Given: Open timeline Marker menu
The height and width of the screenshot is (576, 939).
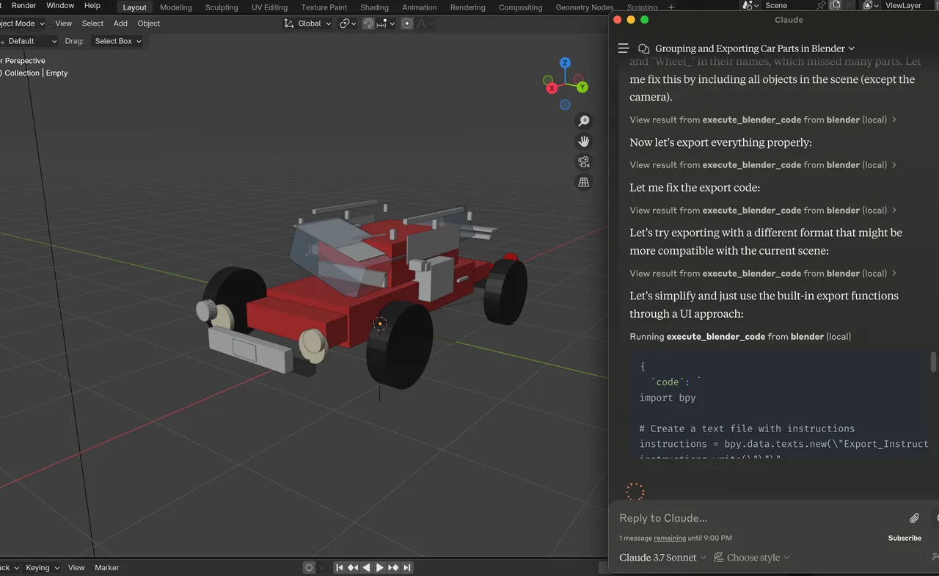Looking at the screenshot, I should pos(107,567).
